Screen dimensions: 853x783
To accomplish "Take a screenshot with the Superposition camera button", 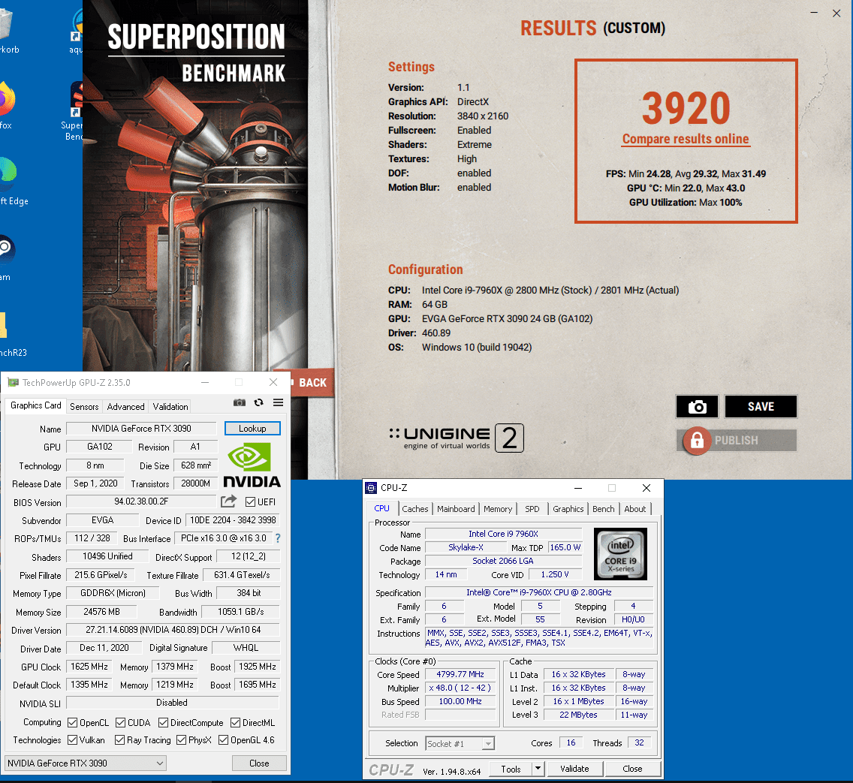I will [x=697, y=407].
